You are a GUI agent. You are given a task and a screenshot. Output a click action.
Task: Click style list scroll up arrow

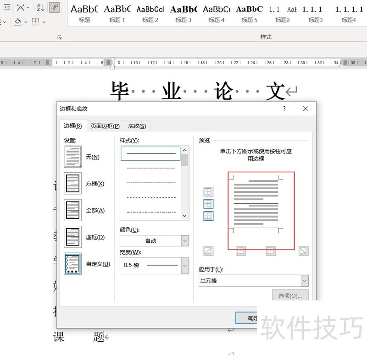[185, 150]
